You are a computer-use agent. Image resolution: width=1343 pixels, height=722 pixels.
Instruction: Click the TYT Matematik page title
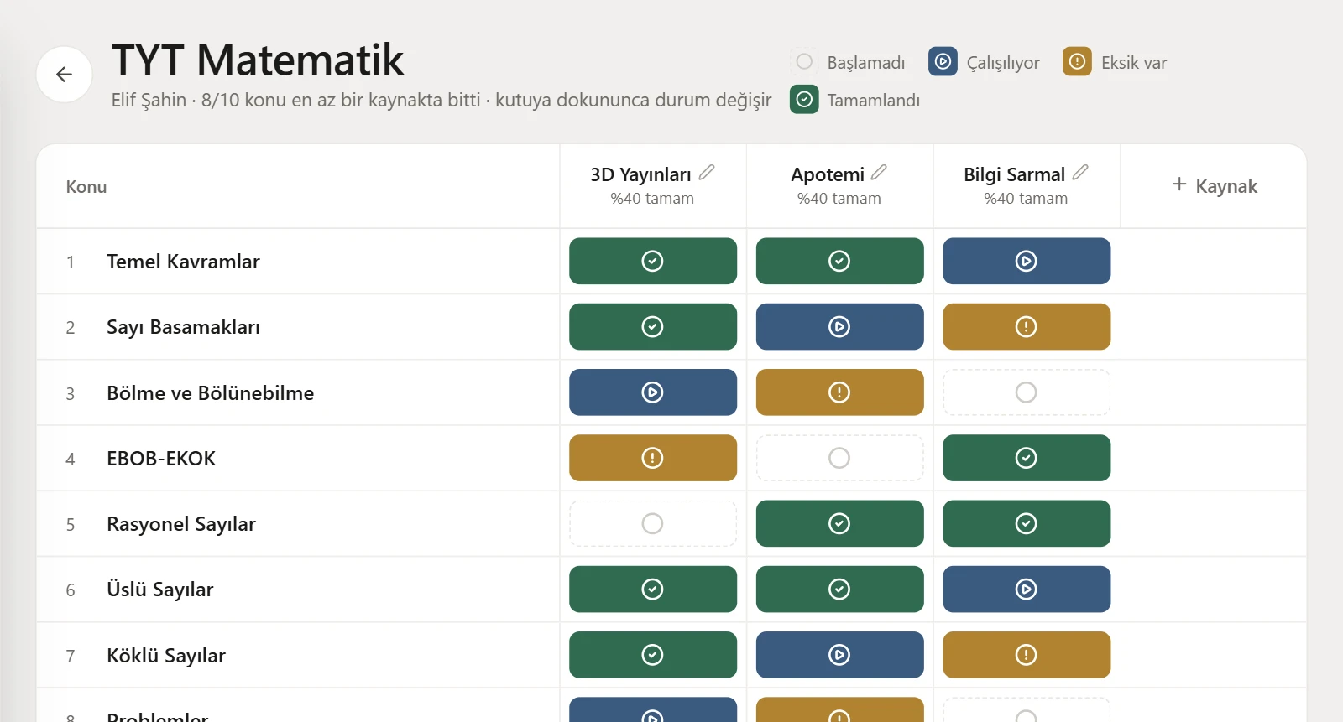pos(258,60)
